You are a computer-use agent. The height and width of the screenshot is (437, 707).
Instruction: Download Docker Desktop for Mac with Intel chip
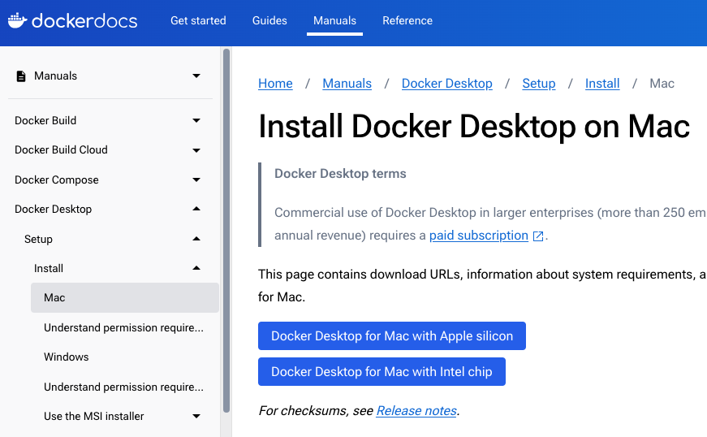pos(382,371)
